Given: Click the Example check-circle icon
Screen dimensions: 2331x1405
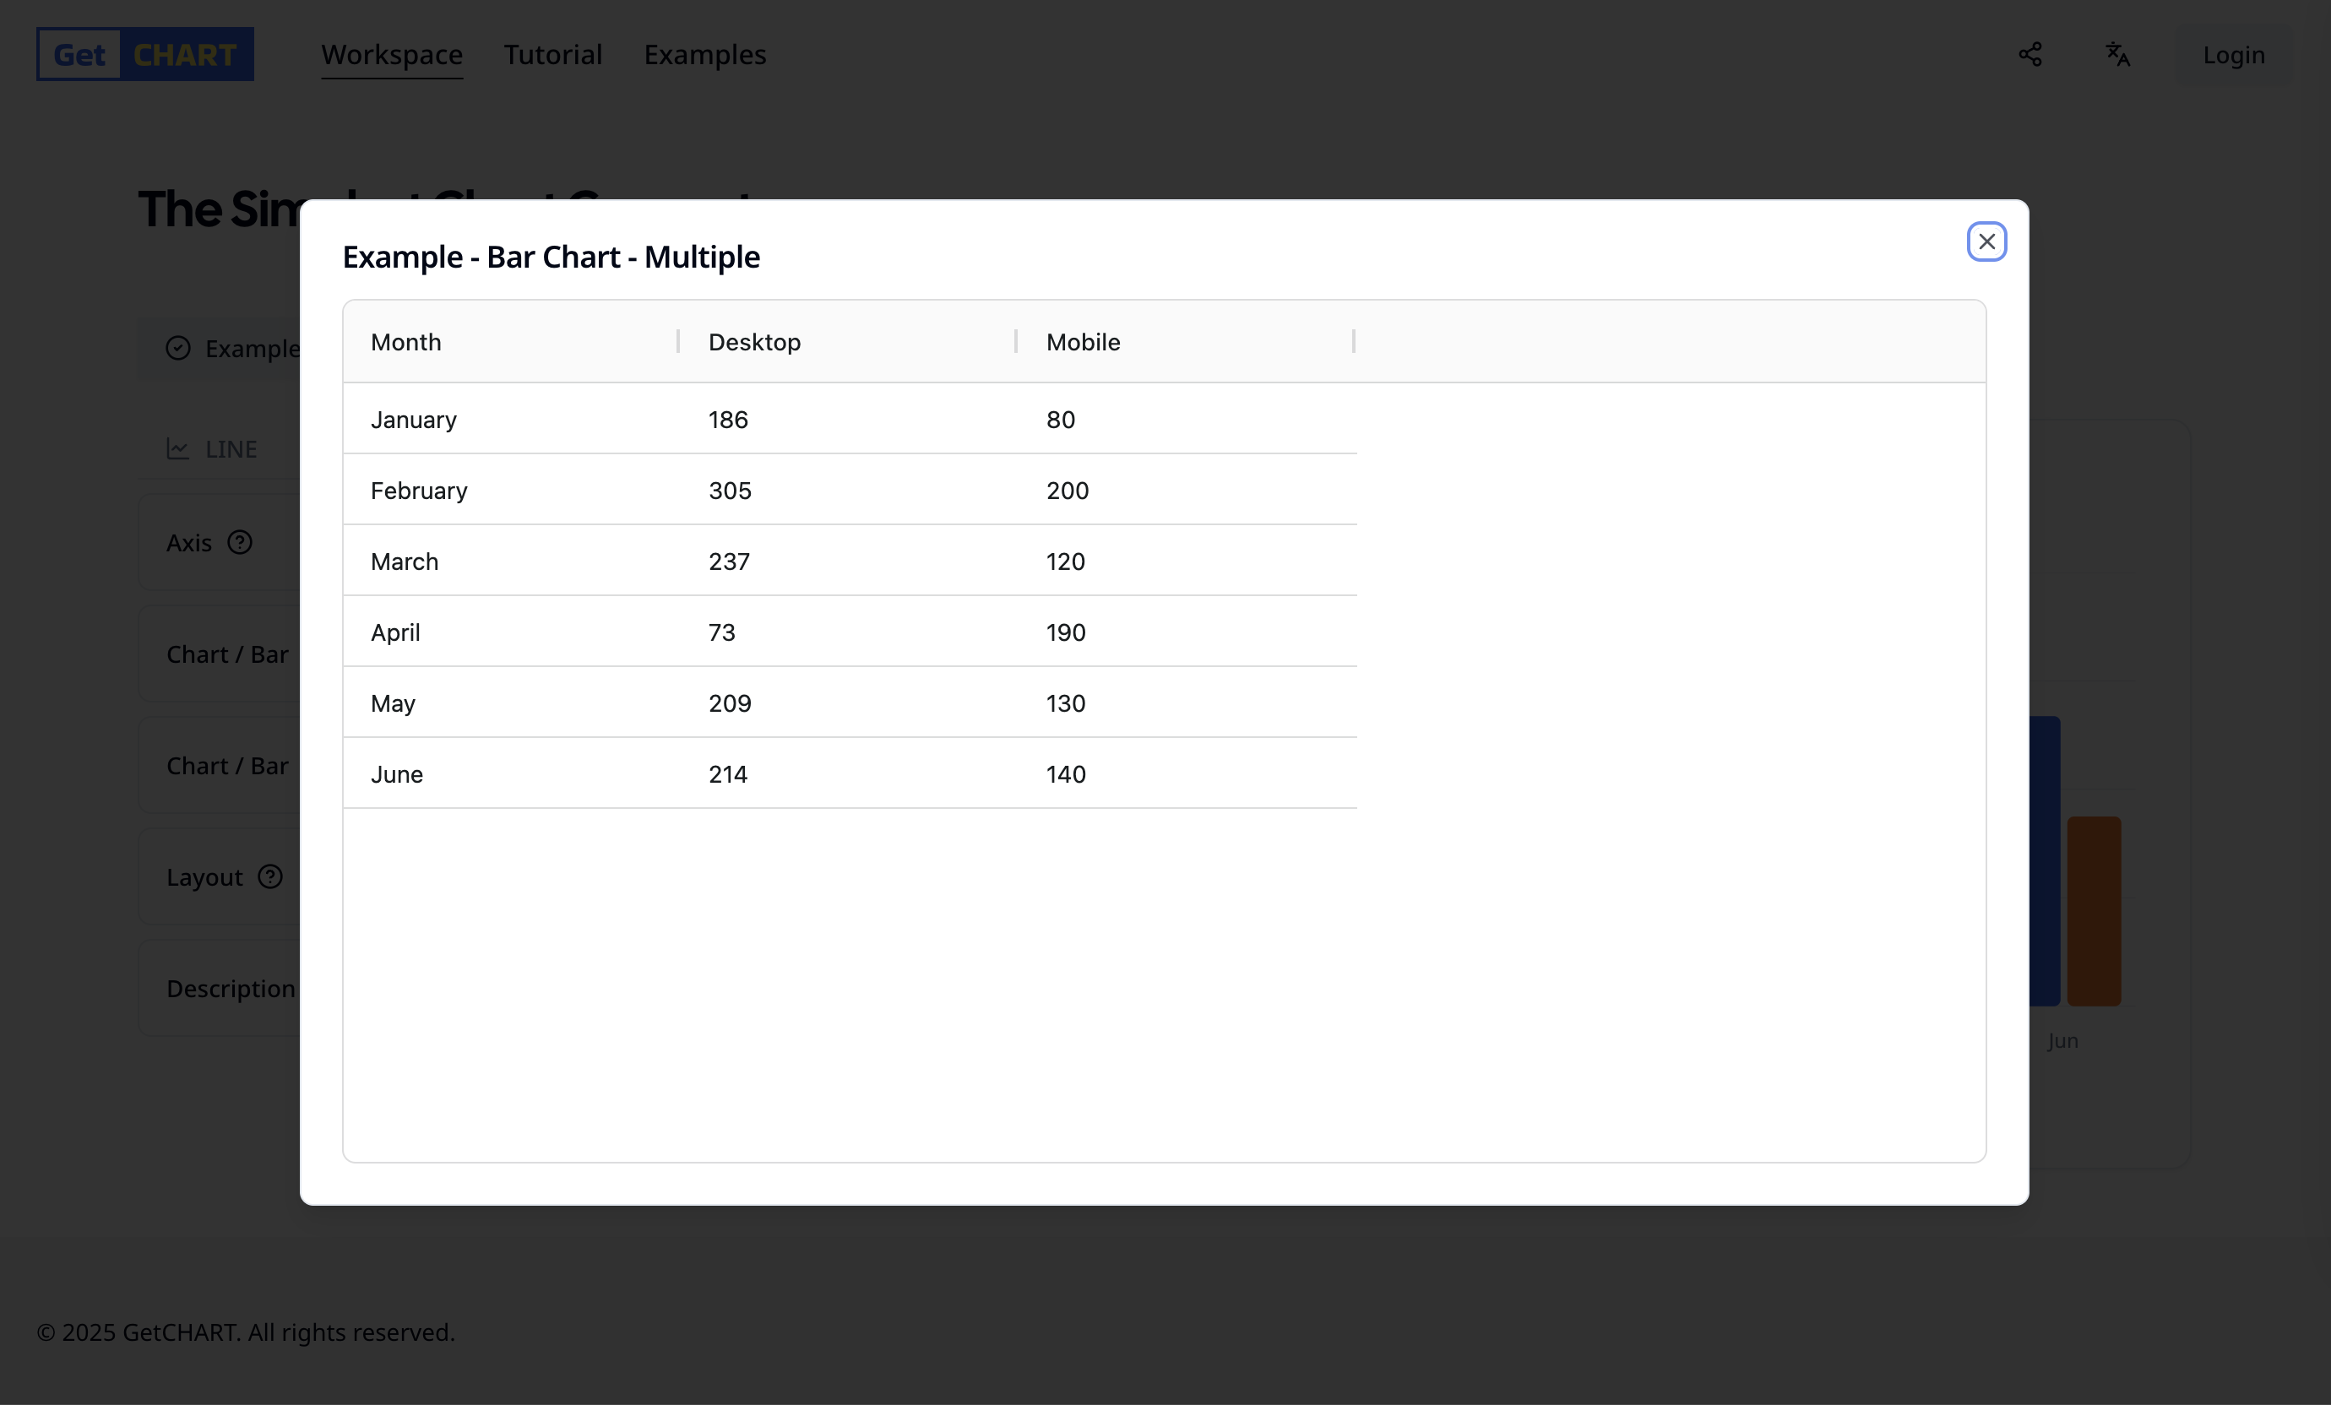Looking at the screenshot, I should tap(178, 348).
